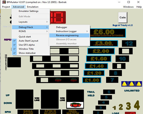The height and width of the screenshot is (114, 143).
Task: Click the large number 3 indicator
Action: (128, 106)
